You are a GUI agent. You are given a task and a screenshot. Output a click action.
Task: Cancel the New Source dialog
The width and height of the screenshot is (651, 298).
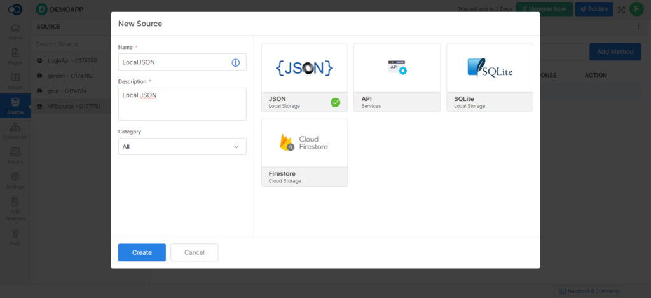tap(195, 252)
